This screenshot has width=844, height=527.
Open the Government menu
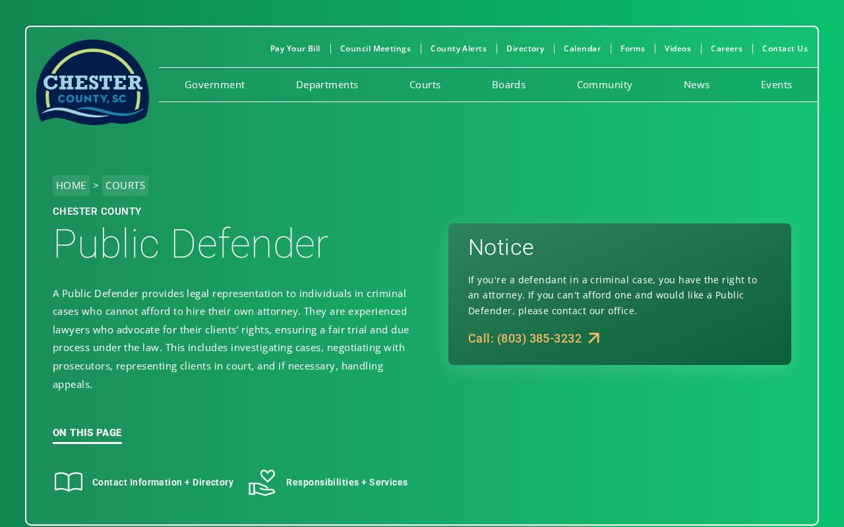[214, 84]
